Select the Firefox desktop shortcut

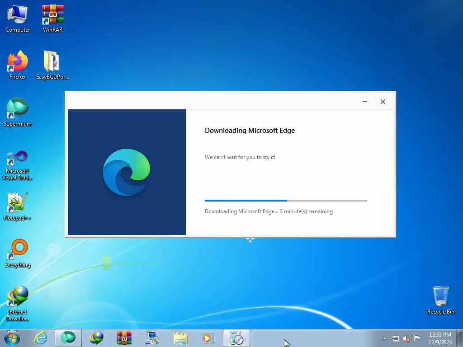coord(18,65)
